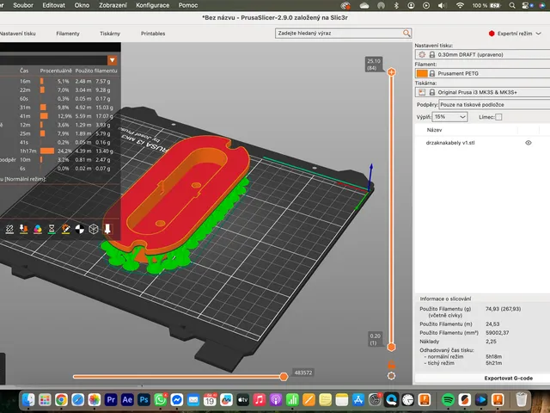The image size is (550, 413).
Task: Toggle color changes CMY circles icon
Action: click(x=38, y=230)
